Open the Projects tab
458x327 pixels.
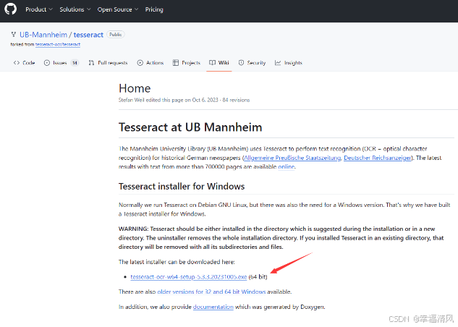[187, 62]
